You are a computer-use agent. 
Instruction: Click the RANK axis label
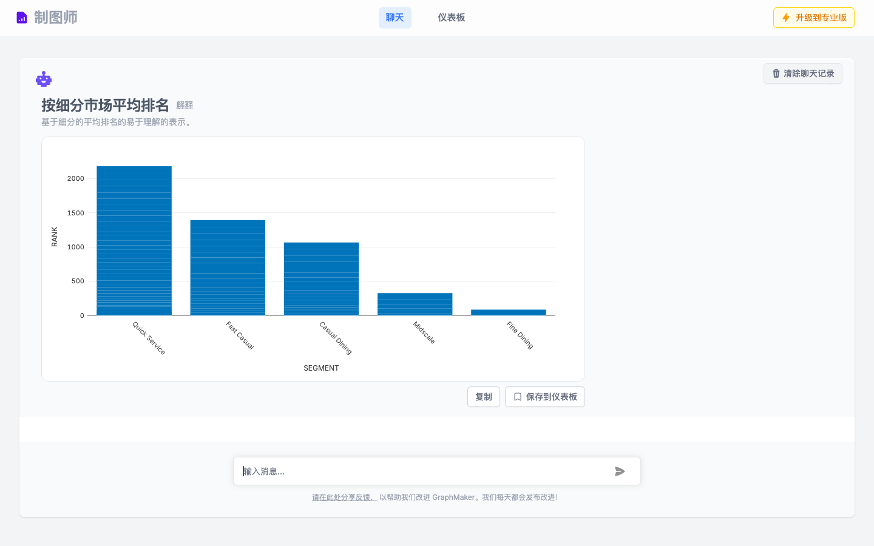[x=55, y=238]
